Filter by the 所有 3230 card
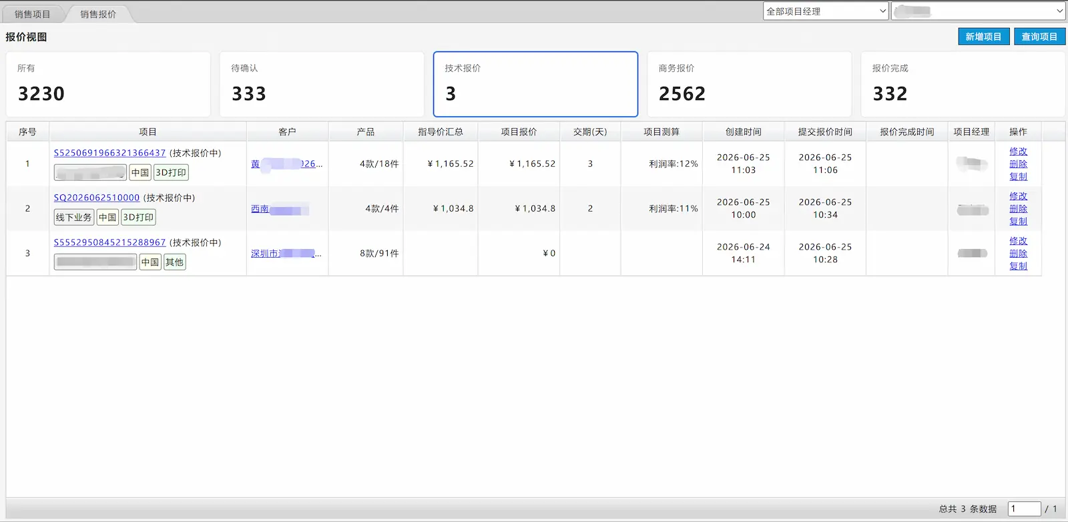Screen dimensions: 1068x522 [x=108, y=84]
